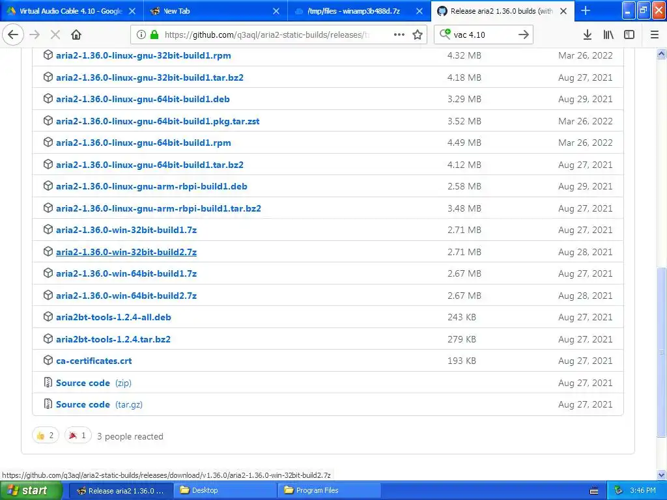Download aria2-1.36.0-win-32bit-build2.7z
This screenshot has width=667, height=500.
[126, 252]
